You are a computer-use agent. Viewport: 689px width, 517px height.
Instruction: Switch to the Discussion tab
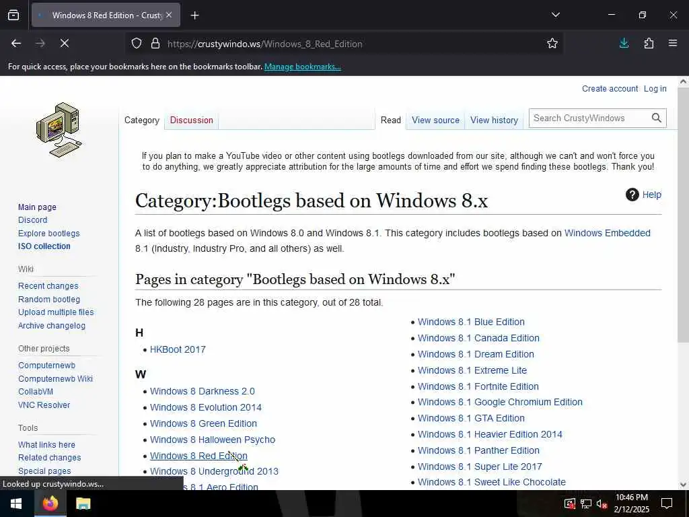tap(191, 120)
